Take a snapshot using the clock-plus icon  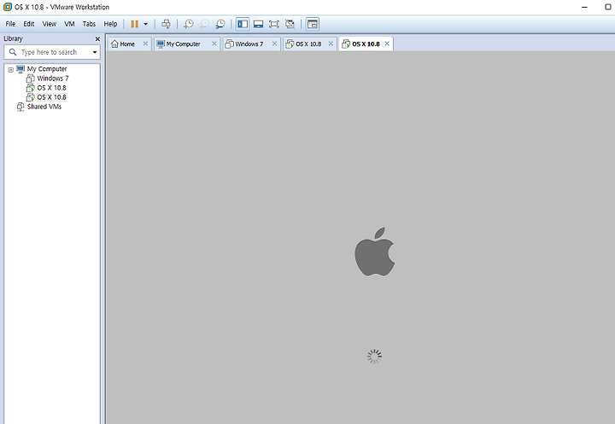coord(189,24)
